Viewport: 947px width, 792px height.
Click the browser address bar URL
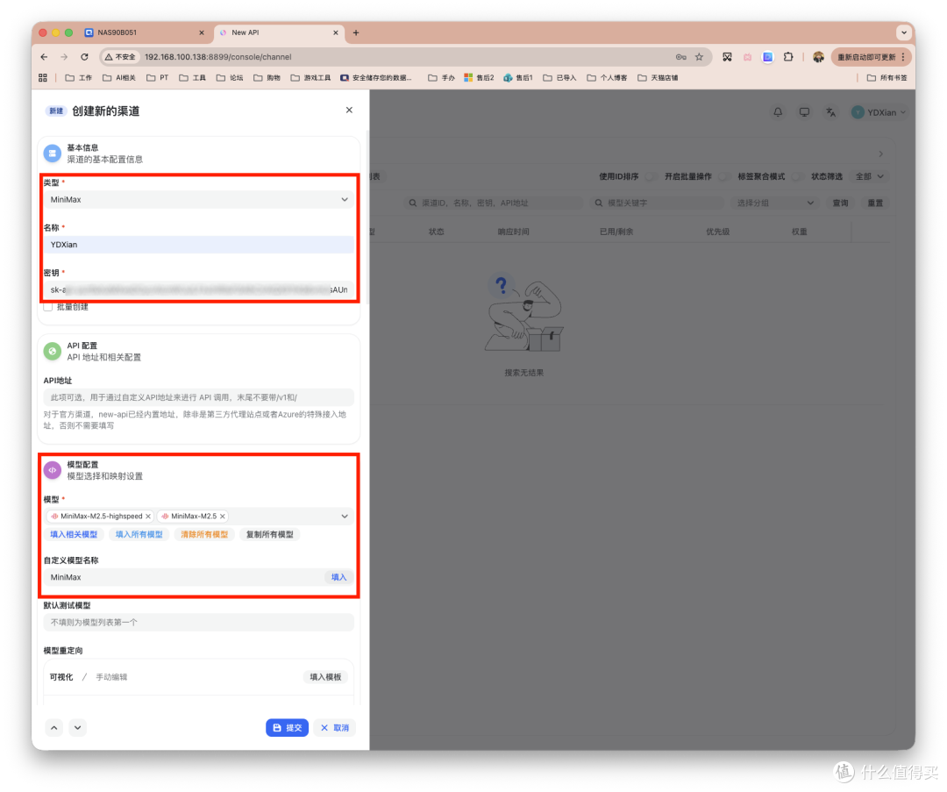coord(218,57)
